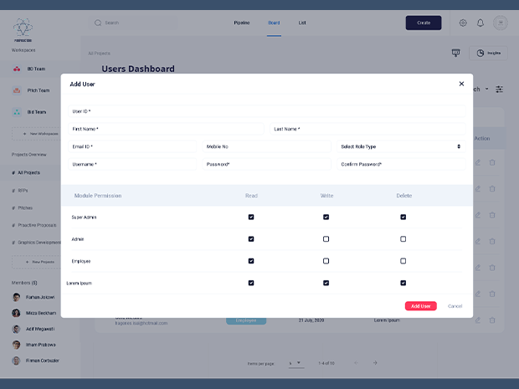The image size is (519, 389).
Task: Uncheck Admin Read permission
Action: (251, 238)
